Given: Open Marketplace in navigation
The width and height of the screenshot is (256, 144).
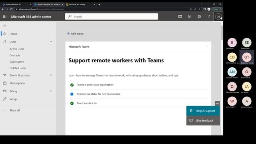Looking at the screenshot, I should tap(17, 83).
